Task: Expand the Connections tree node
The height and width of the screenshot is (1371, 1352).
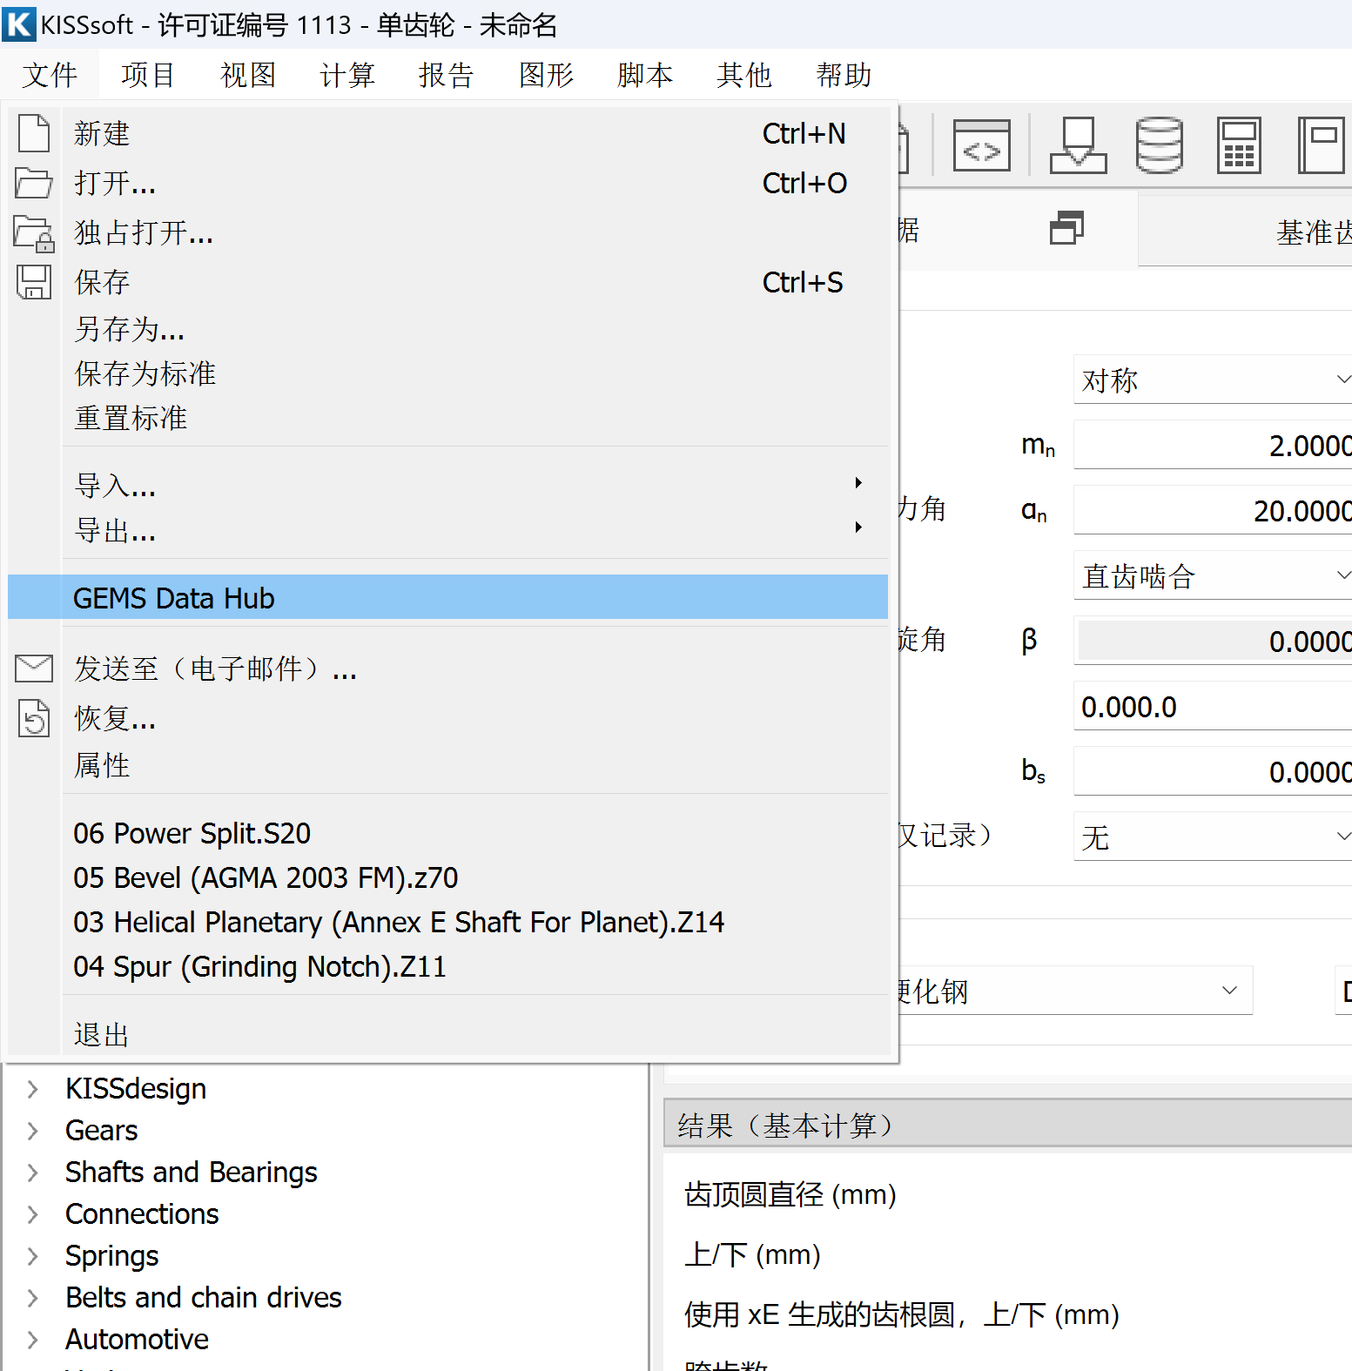Action: (x=32, y=1214)
